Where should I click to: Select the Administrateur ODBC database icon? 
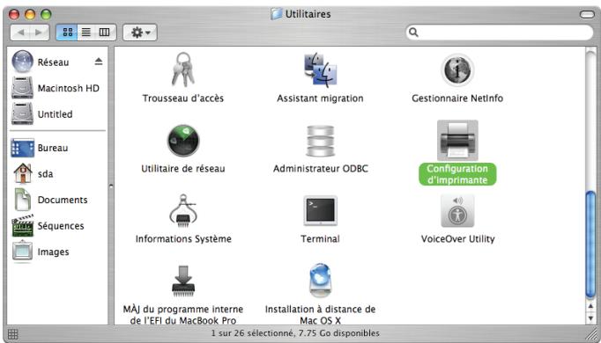pyautogui.click(x=321, y=141)
